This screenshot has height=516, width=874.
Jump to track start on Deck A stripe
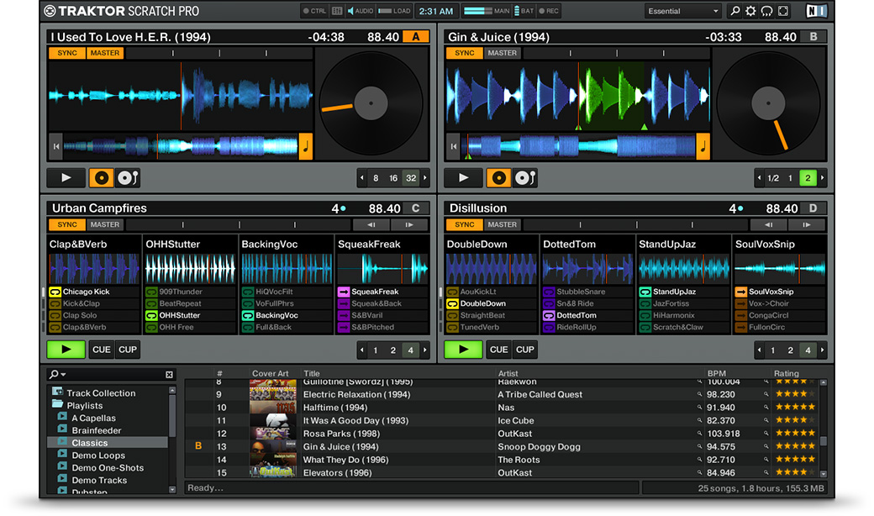click(x=56, y=145)
